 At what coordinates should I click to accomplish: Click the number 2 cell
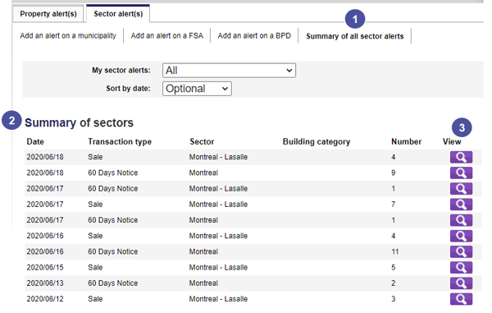394,283
